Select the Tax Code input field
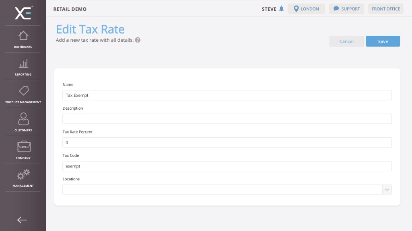The height and width of the screenshot is (231, 412). pyautogui.click(x=227, y=166)
